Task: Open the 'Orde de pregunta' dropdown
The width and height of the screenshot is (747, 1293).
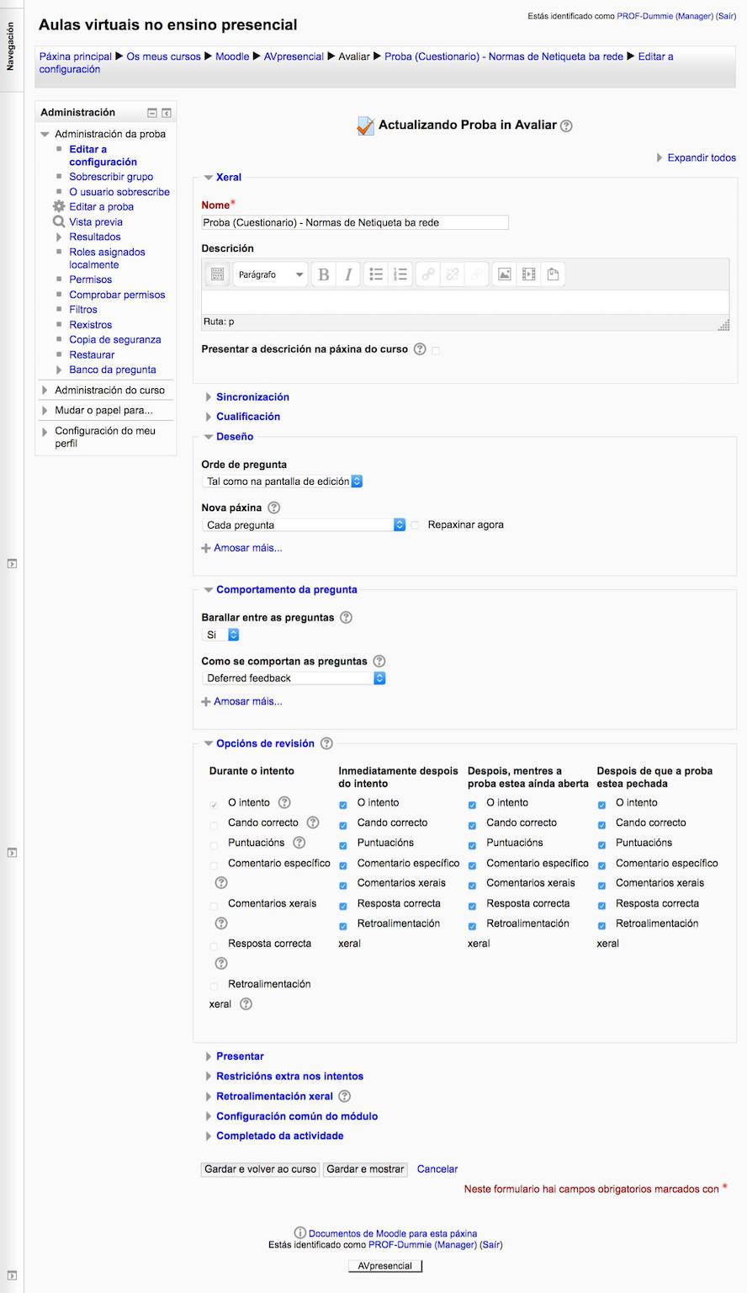Action: coord(283,482)
